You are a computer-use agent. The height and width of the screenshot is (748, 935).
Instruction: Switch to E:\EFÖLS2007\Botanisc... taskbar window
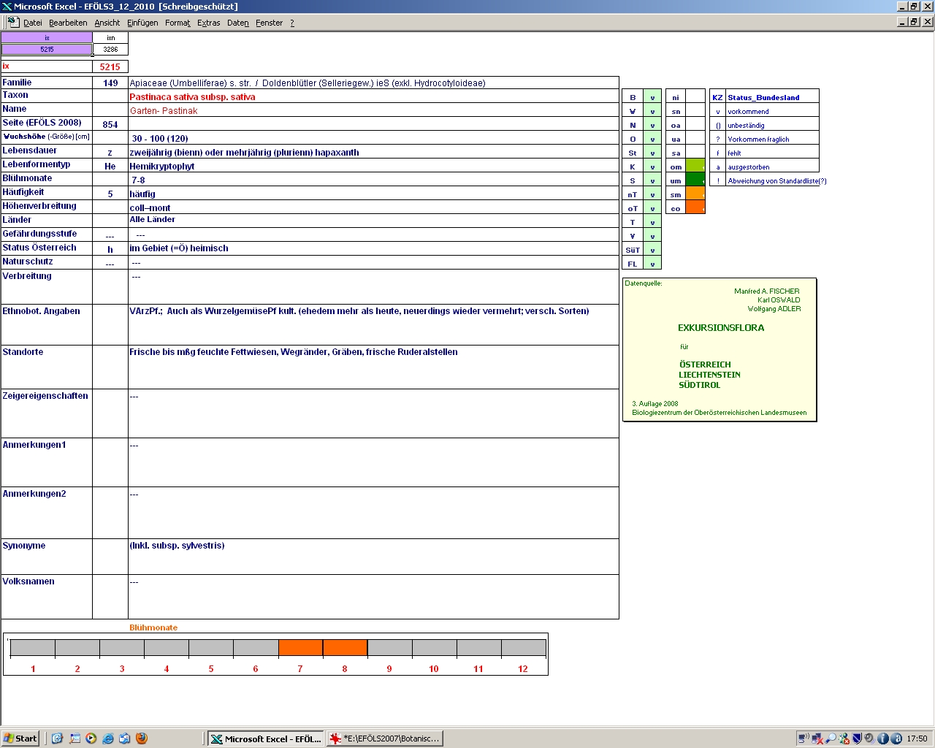pyautogui.click(x=385, y=739)
